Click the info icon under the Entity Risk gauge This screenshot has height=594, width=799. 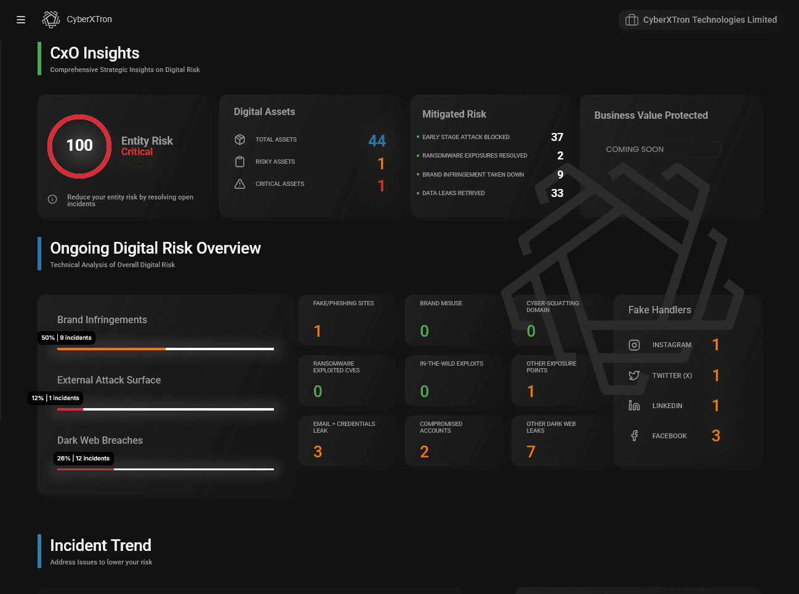51,199
